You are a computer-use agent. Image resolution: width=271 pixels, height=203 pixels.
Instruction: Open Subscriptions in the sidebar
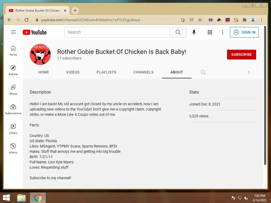pyautogui.click(x=13, y=109)
